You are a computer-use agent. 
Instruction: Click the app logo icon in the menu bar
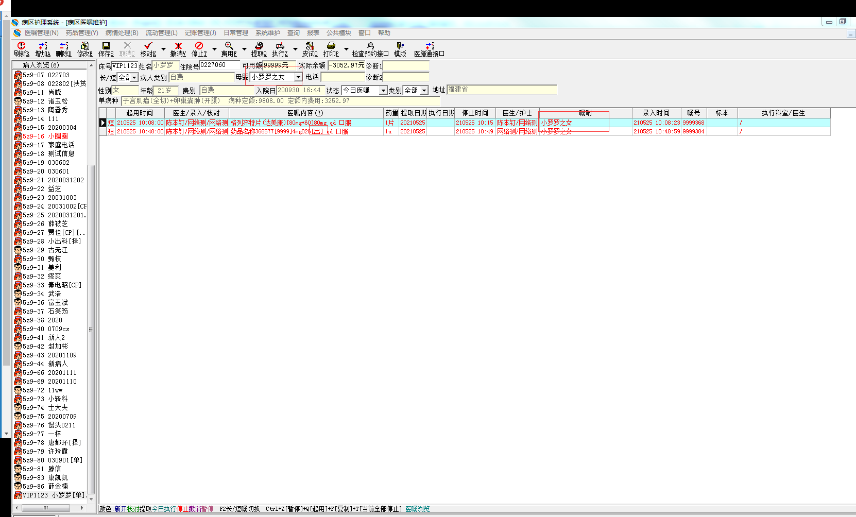pyautogui.click(x=17, y=33)
